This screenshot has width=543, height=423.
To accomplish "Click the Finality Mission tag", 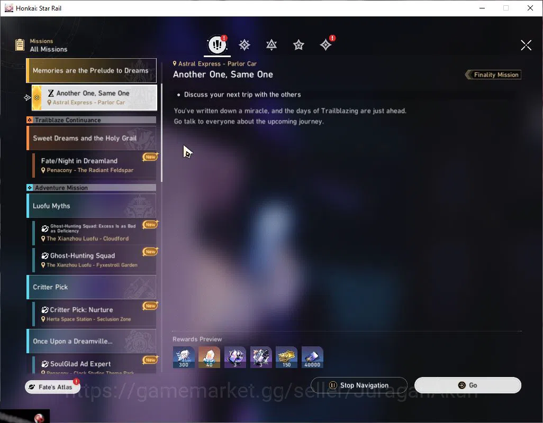I will point(493,75).
